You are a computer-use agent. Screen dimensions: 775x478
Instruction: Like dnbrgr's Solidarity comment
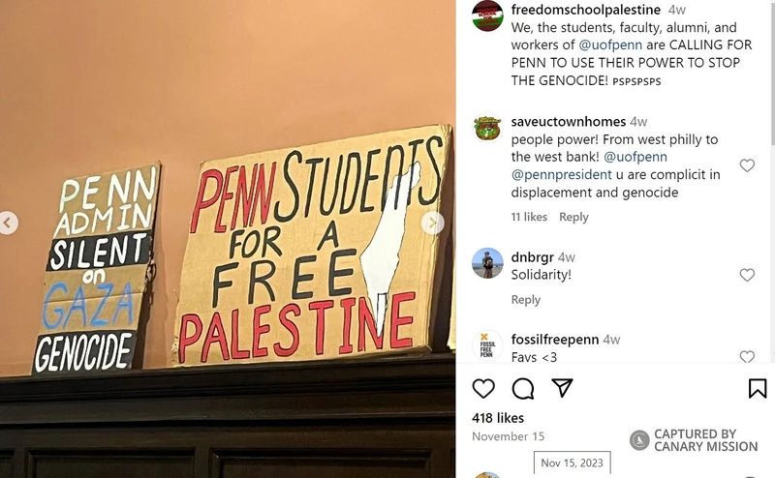click(x=747, y=275)
